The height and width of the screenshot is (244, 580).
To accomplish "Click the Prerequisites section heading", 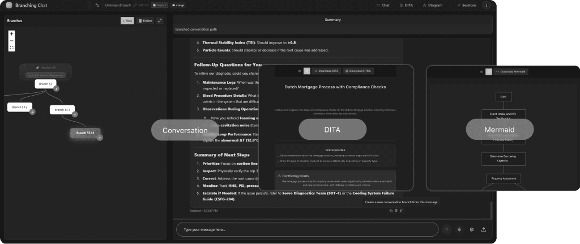I will pos(335,150).
